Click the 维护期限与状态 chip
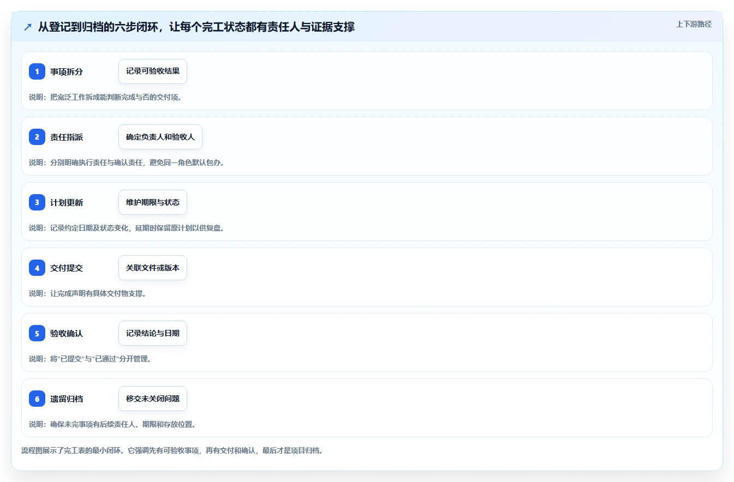The height and width of the screenshot is (482, 734). (153, 202)
